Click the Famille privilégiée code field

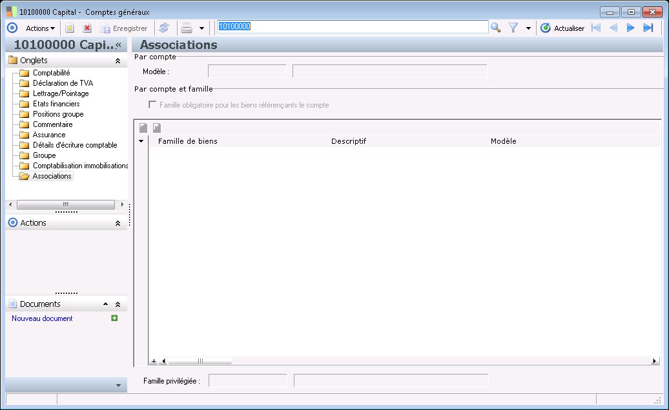click(x=248, y=380)
